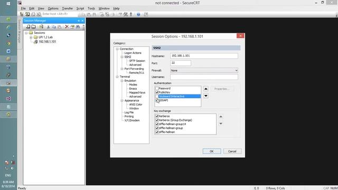Click the binoculars Find icon in the main toolbar
This screenshot has height=190, width=338.
(94, 14)
